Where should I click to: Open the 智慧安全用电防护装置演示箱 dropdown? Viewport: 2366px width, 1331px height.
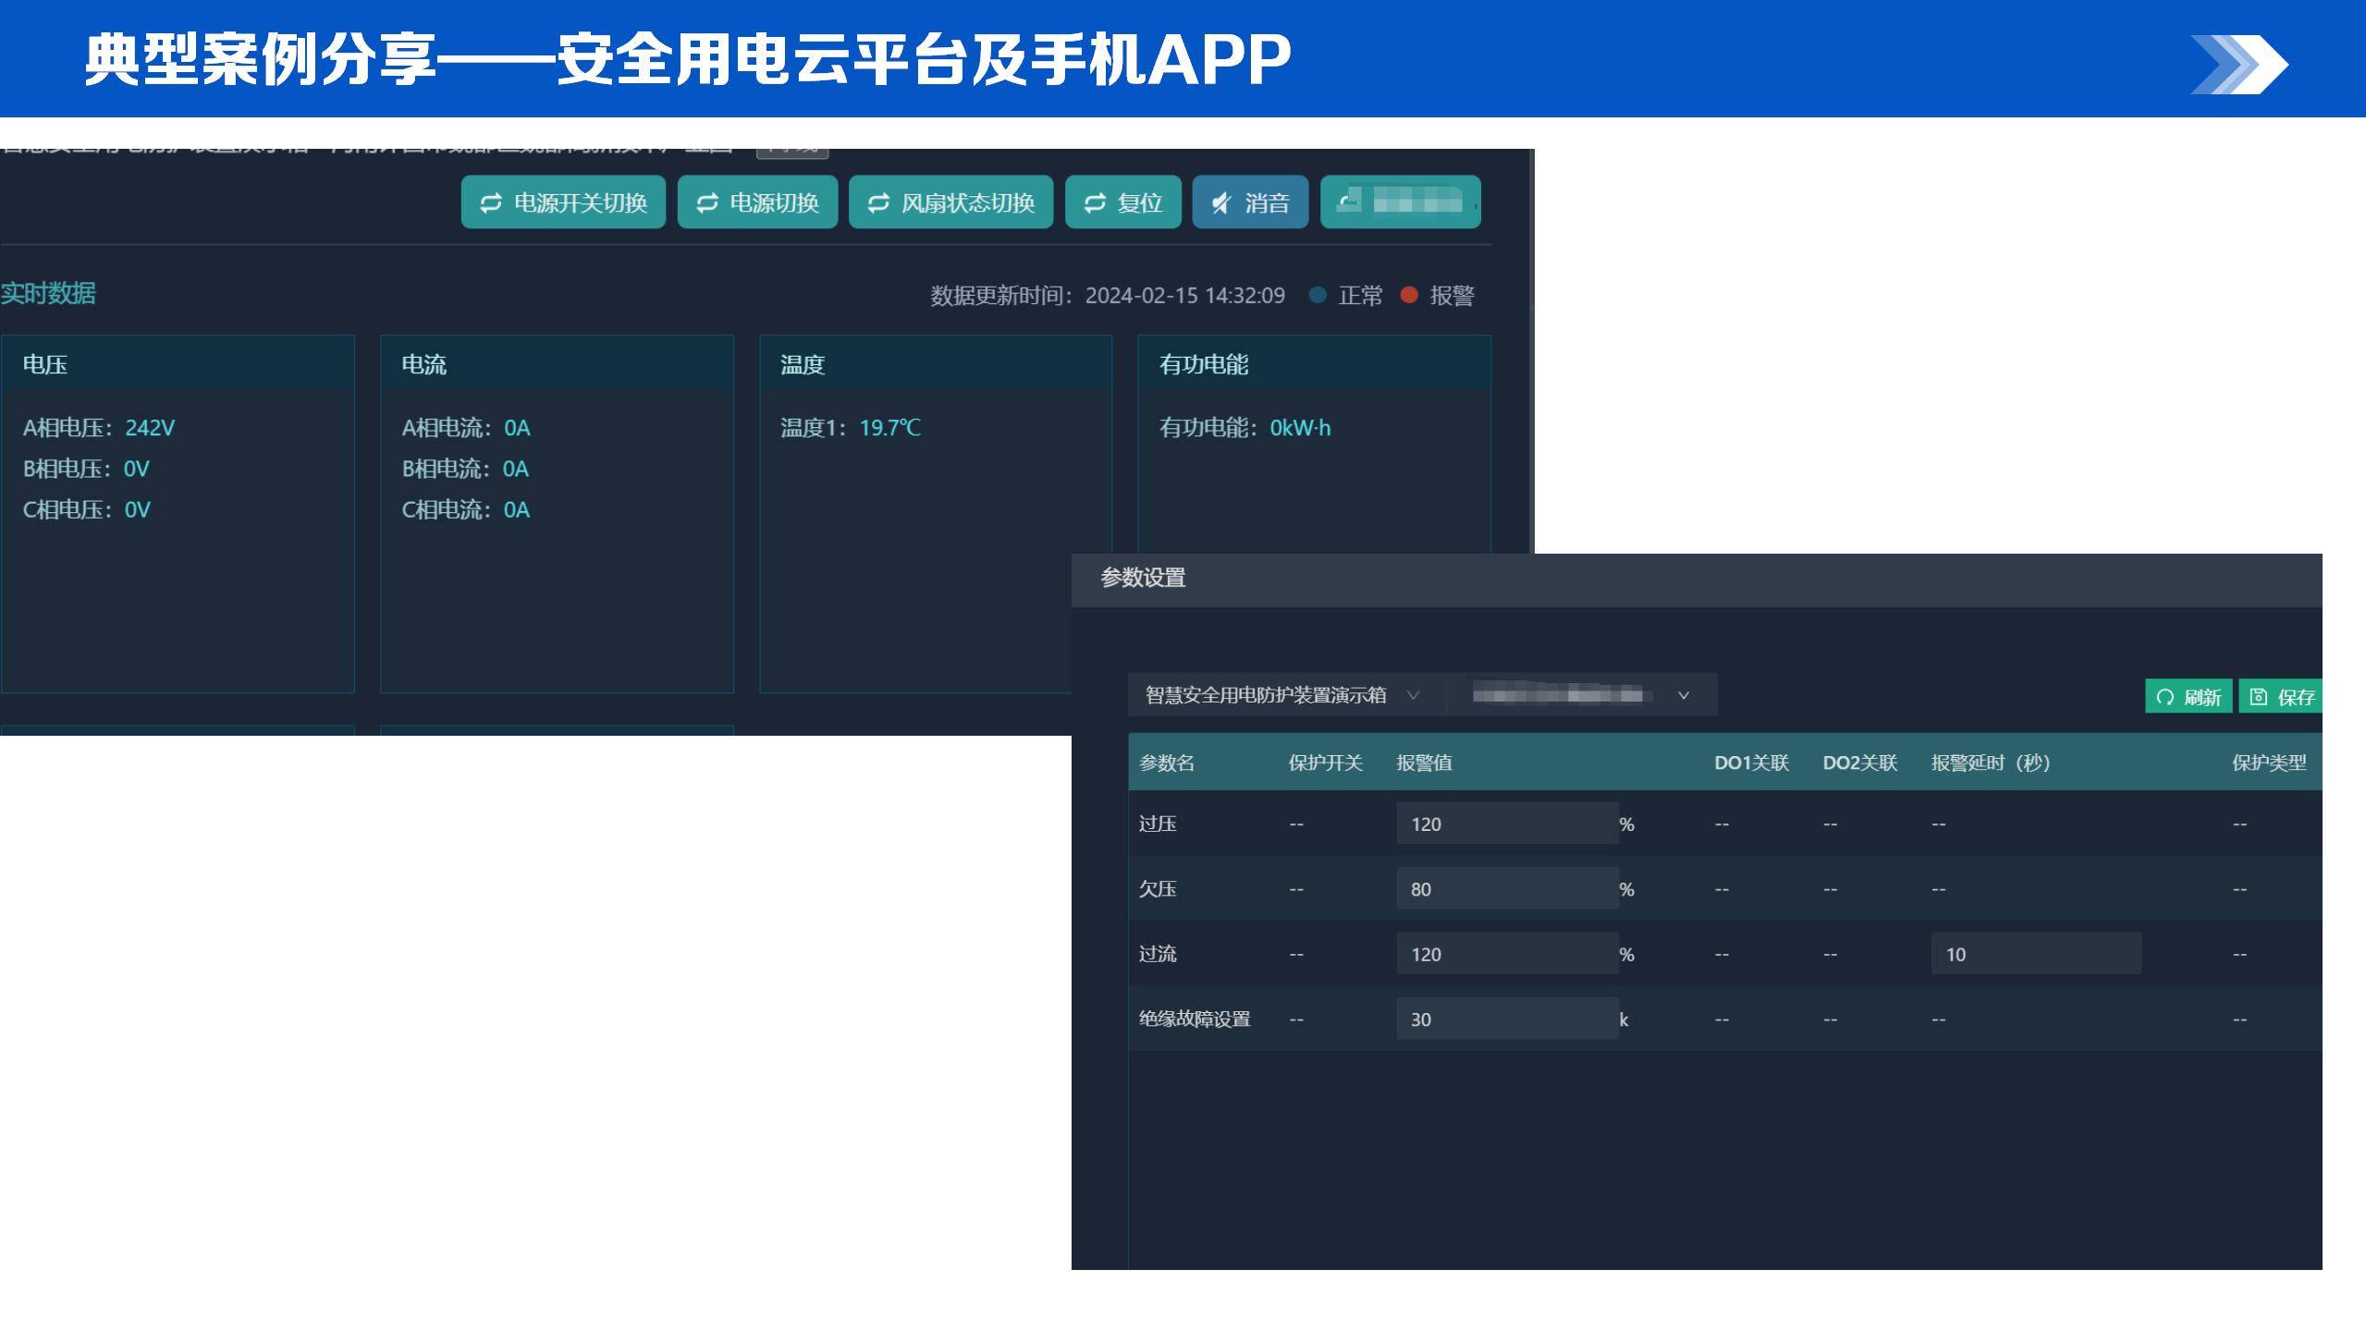(1412, 695)
